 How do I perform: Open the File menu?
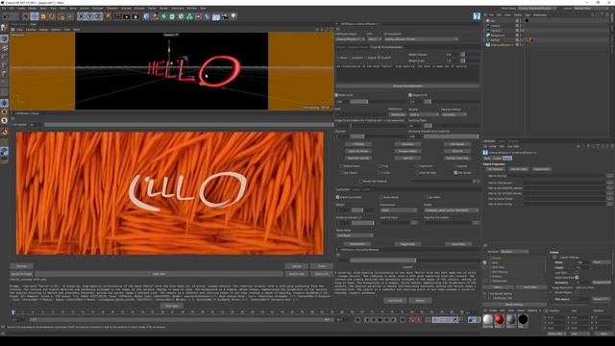point(4,8)
